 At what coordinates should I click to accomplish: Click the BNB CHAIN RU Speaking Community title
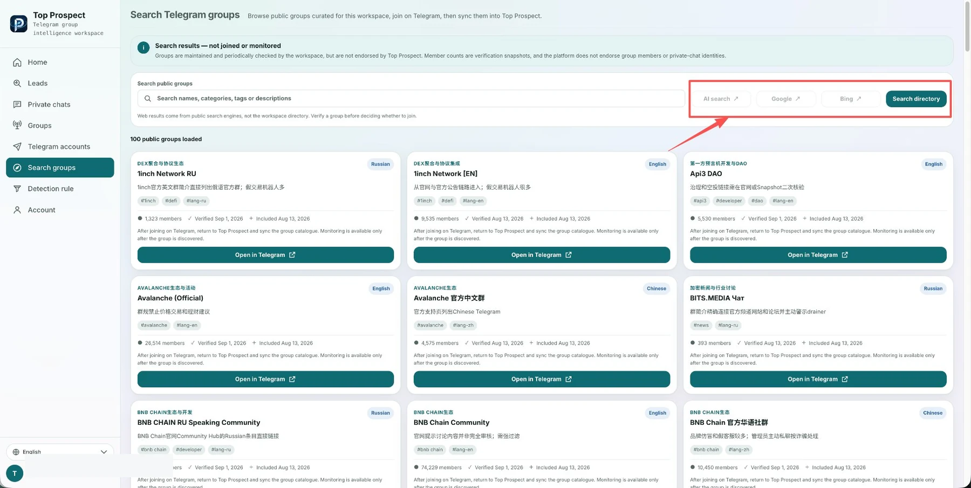click(x=199, y=423)
